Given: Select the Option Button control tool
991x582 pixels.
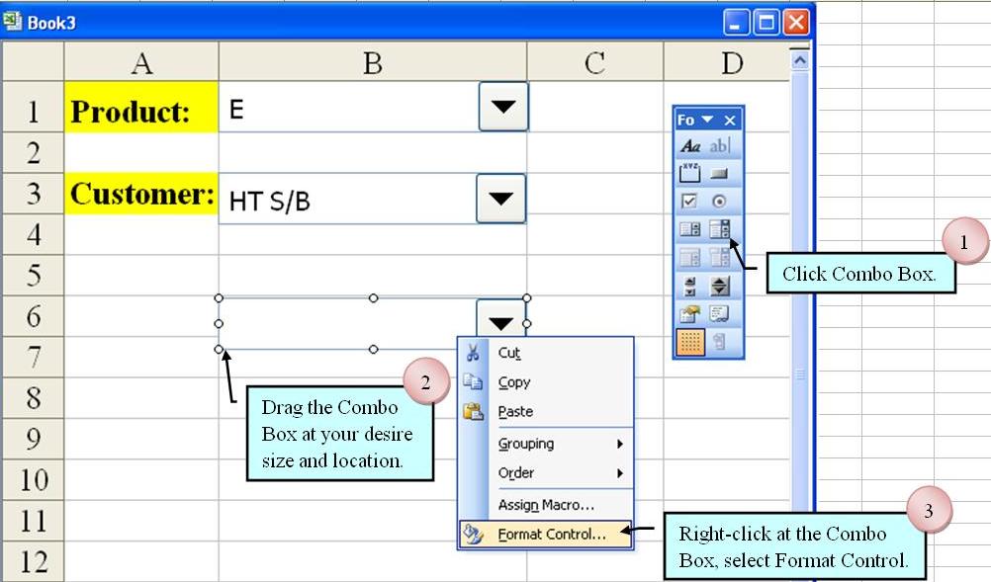Looking at the screenshot, I should pos(719,202).
